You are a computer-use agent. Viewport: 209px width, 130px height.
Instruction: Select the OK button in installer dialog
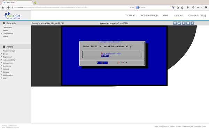coord(102,63)
